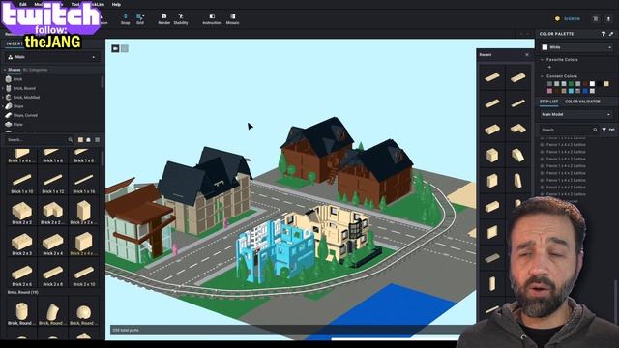
Task: Click the icon right of step list filter
Action: (612, 130)
